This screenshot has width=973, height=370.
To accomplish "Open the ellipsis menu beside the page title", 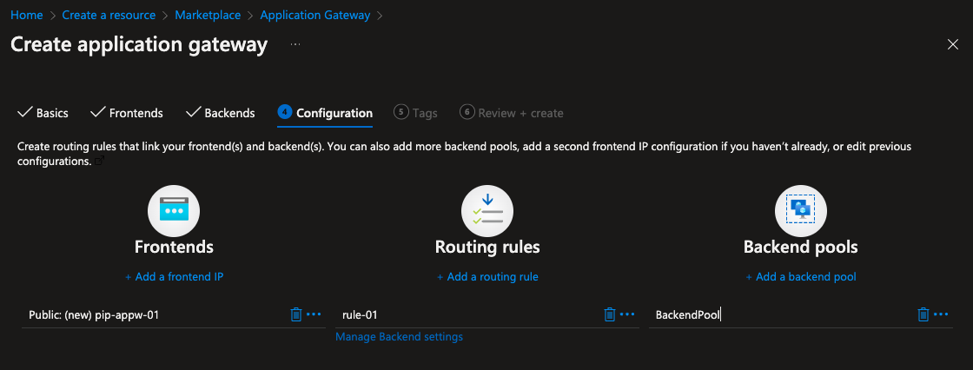I will (295, 44).
